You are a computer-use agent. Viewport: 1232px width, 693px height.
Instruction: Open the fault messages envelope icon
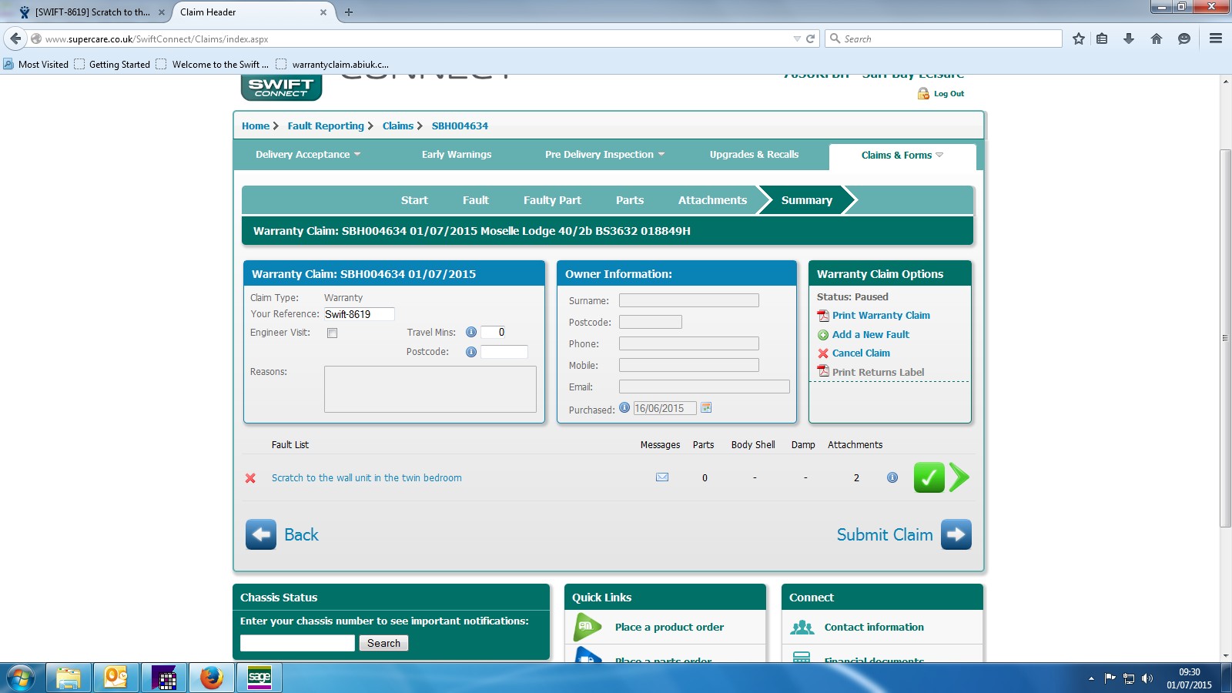[661, 477]
